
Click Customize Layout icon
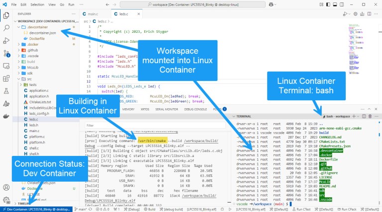tap(321, 4)
